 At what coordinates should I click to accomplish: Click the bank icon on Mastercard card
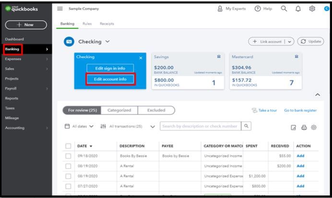[296, 56]
